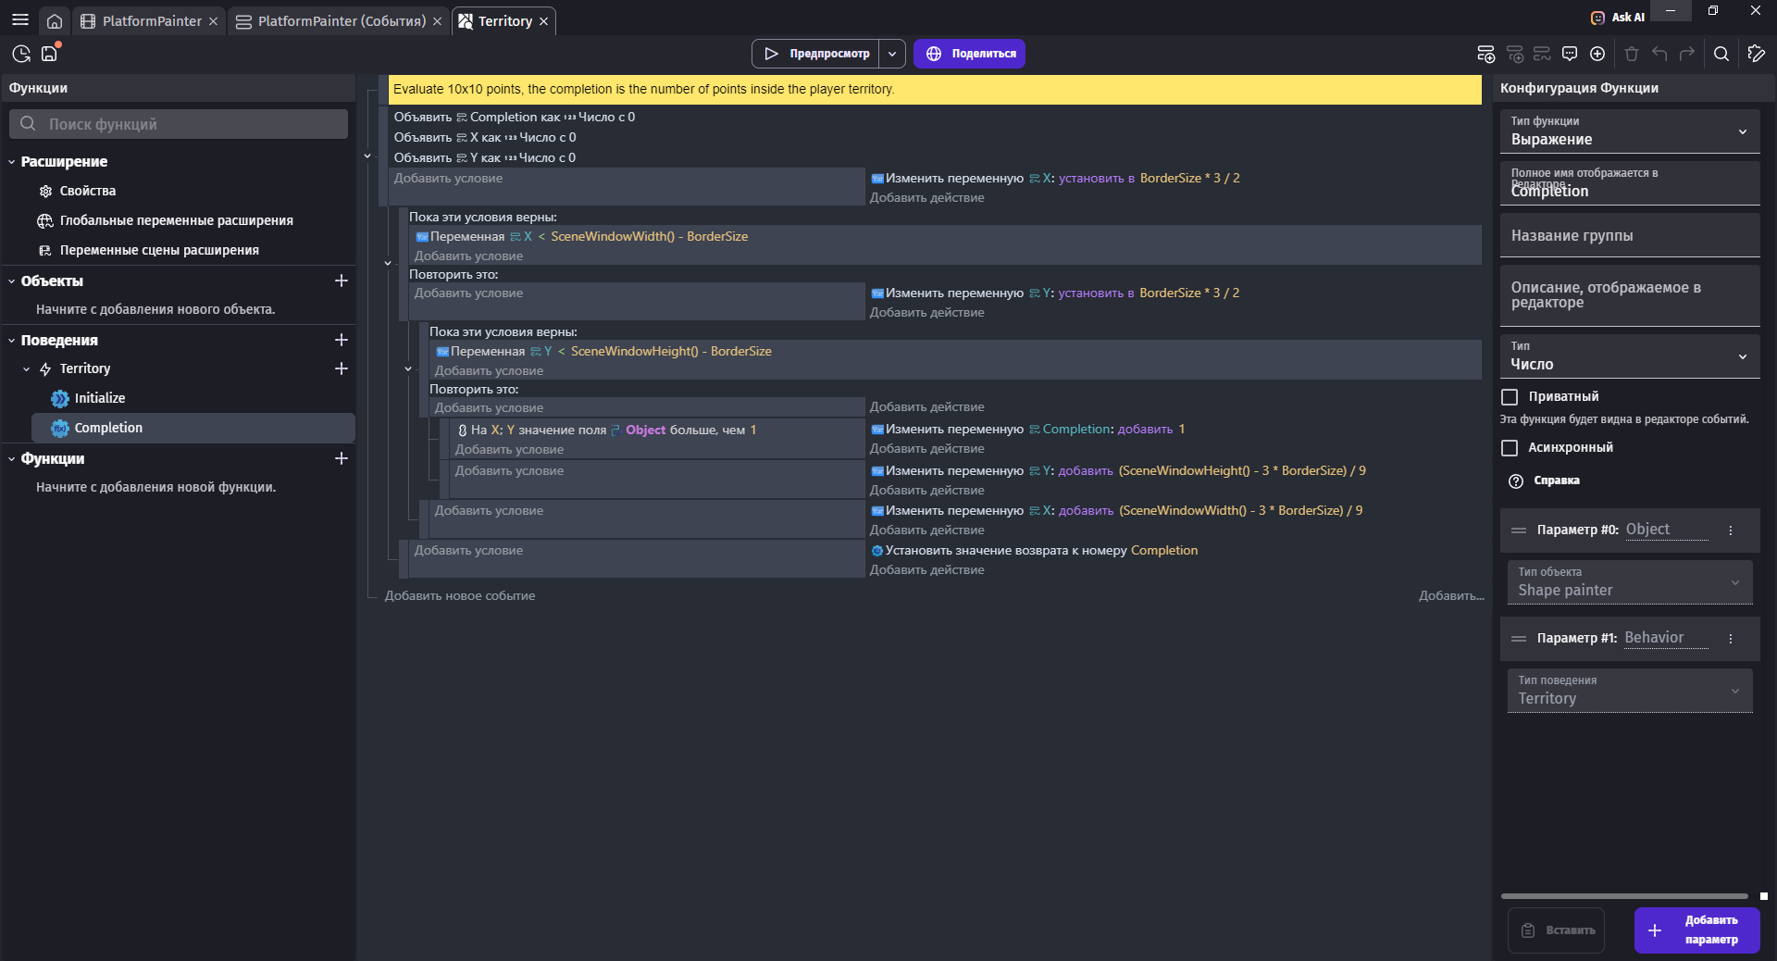Click the Add comment toolbar icon
The height and width of the screenshot is (961, 1777).
(1570, 54)
